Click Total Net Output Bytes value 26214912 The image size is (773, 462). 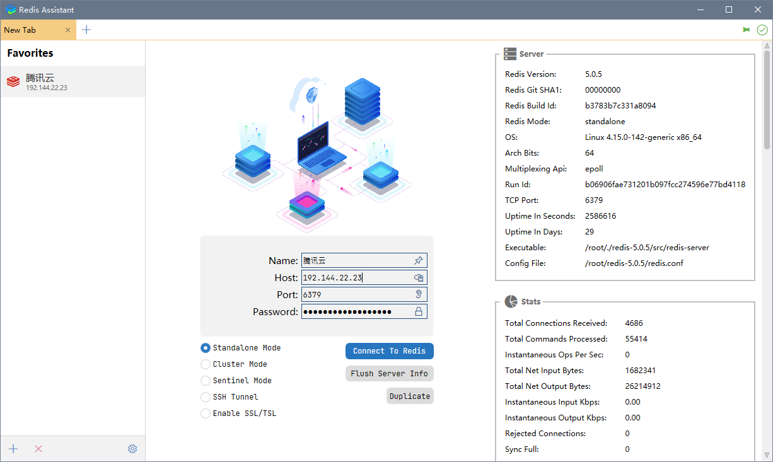click(x=643, y=386)
